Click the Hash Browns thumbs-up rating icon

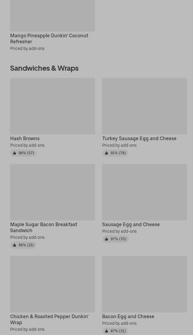pos(14,153)
